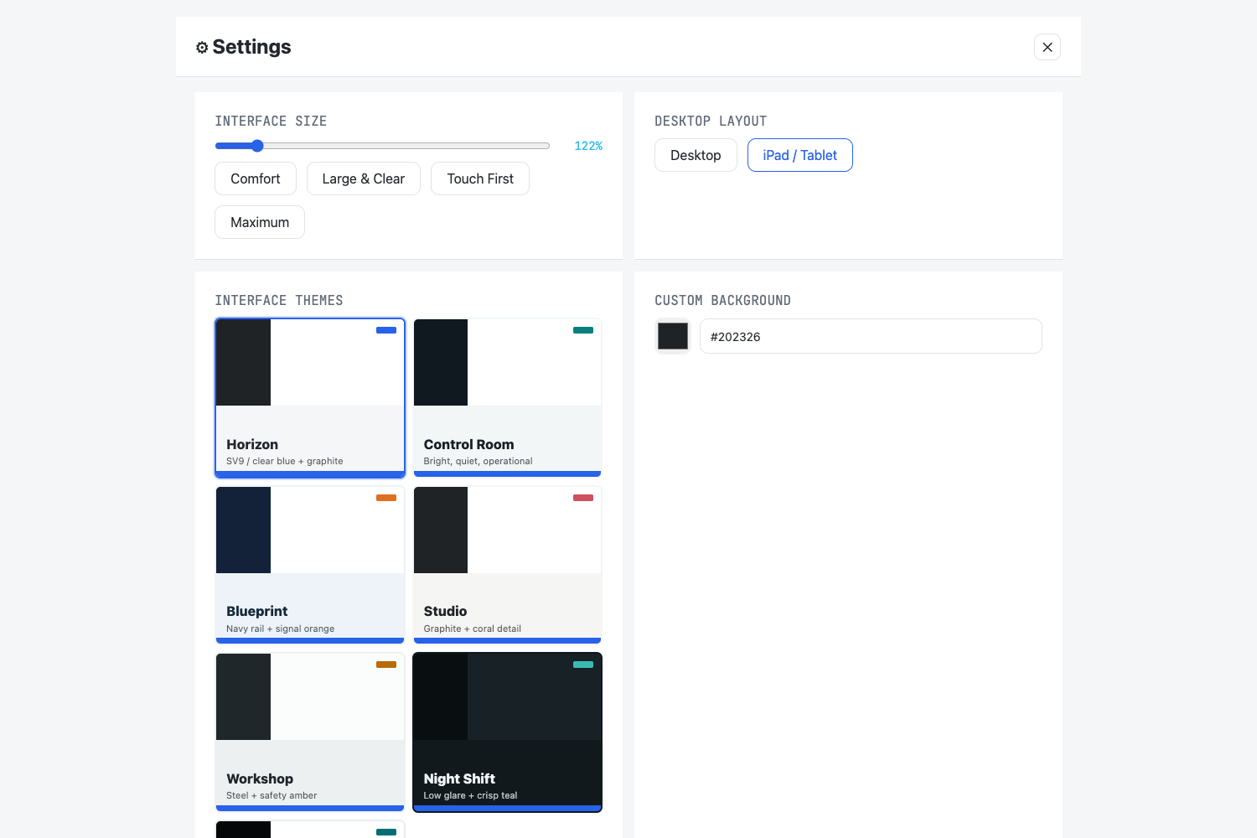Viewport: 1257px width, 838px height.
Task: Click the gear icon beside Settings
Action: [202, 48]
